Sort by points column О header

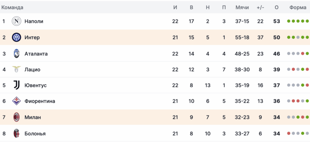pos(277,7)
